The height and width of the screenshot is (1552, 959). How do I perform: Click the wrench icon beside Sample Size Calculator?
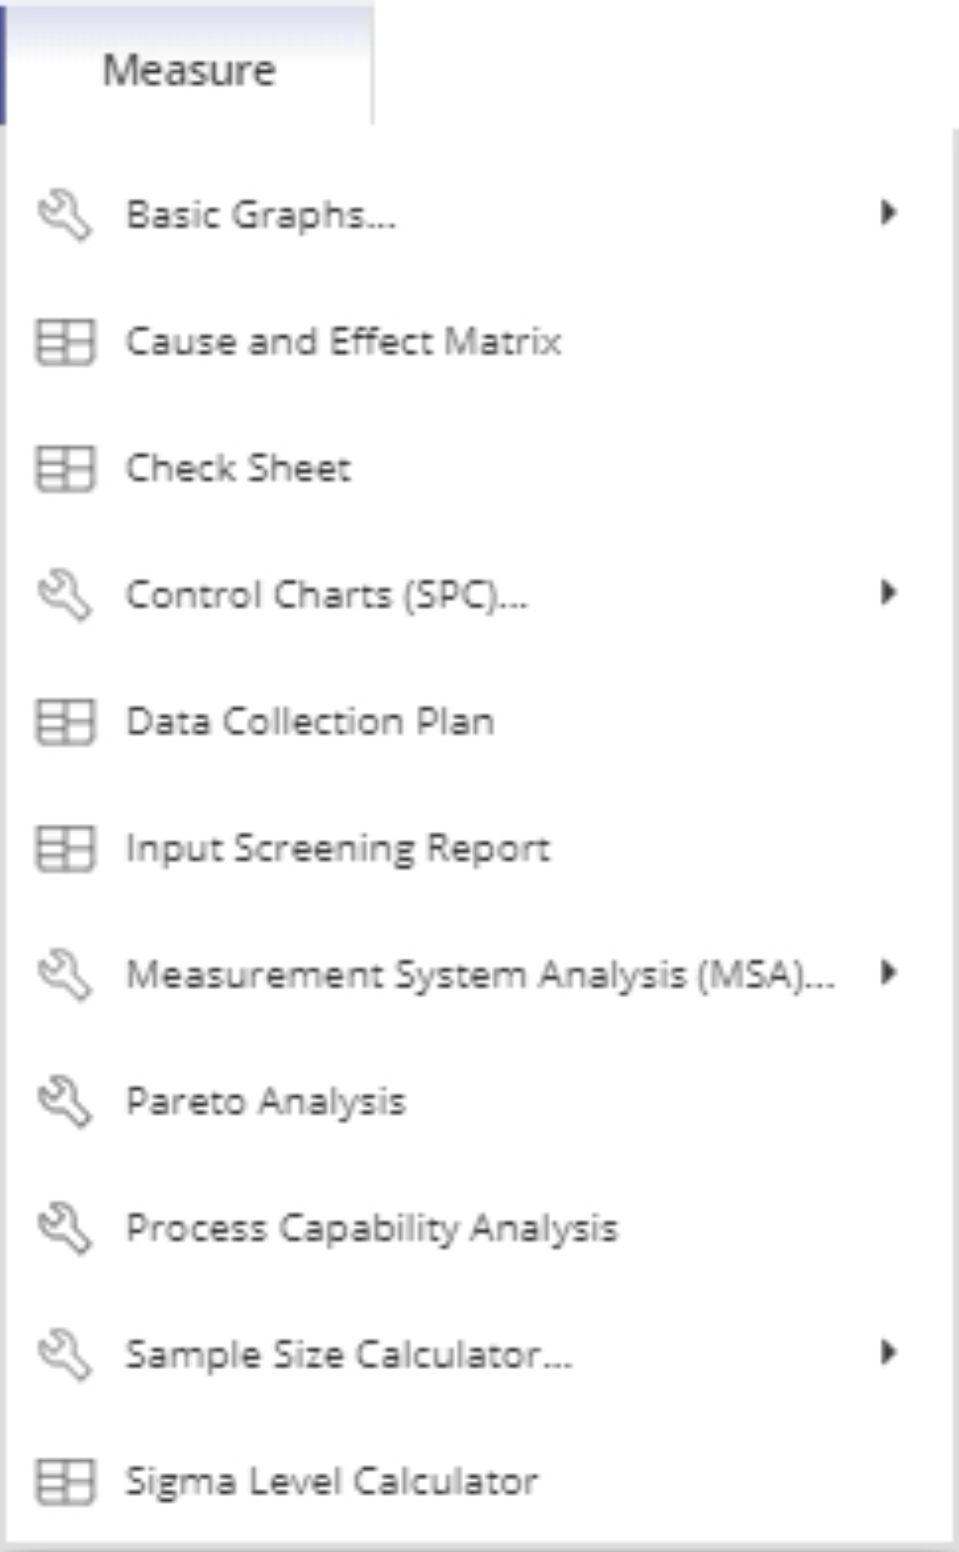click(65, 1354)
